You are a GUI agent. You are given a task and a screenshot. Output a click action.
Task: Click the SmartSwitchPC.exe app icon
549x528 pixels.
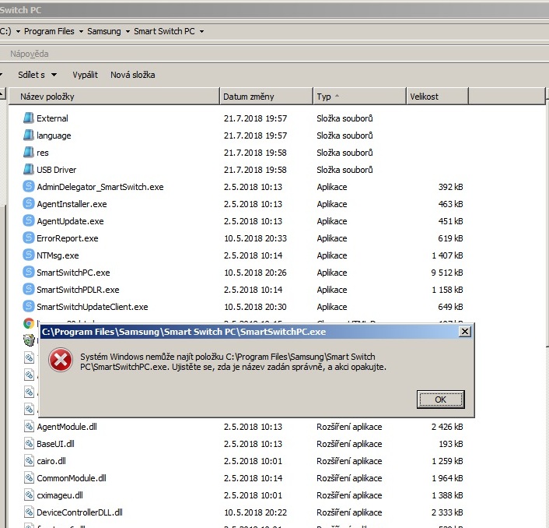[x=29, y=273]
